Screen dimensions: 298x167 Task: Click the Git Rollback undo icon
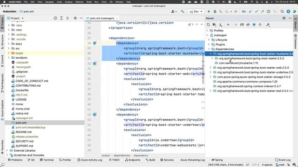click(x=275, y=12)
